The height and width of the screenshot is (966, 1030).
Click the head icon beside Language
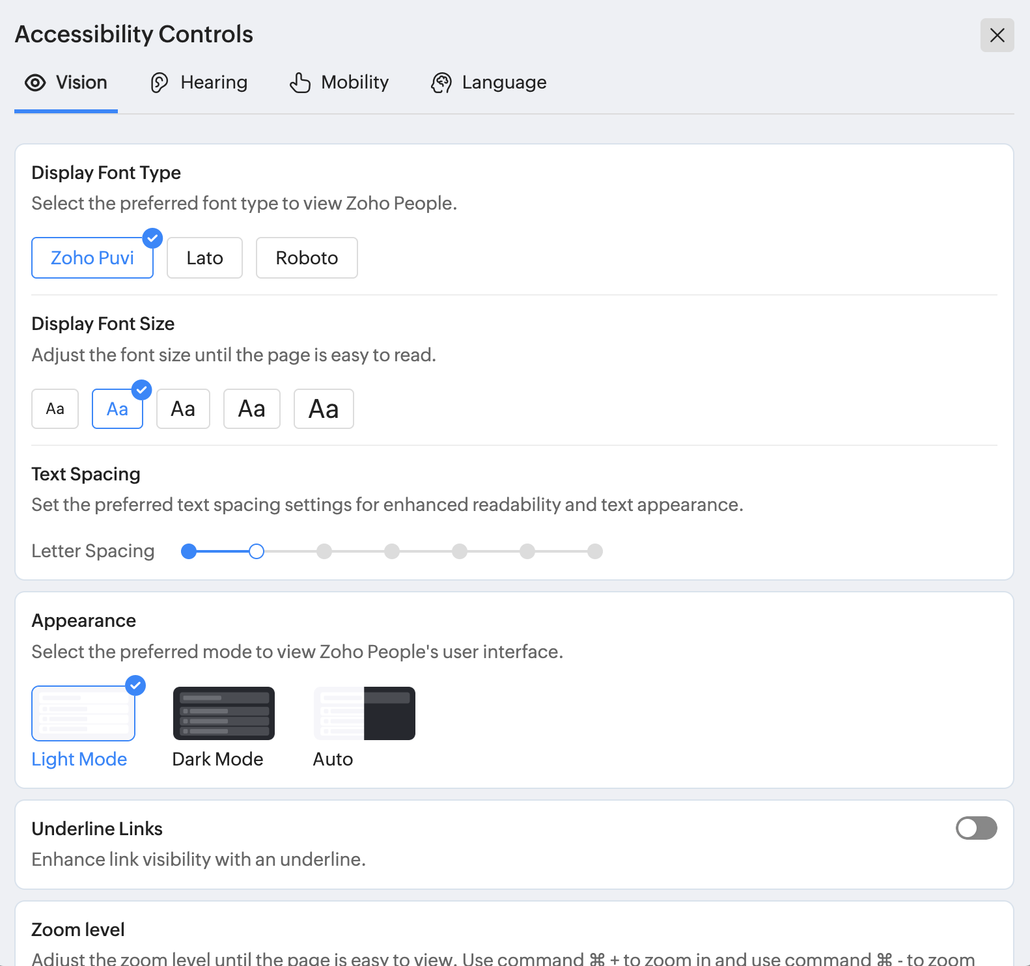coord(441,83)
